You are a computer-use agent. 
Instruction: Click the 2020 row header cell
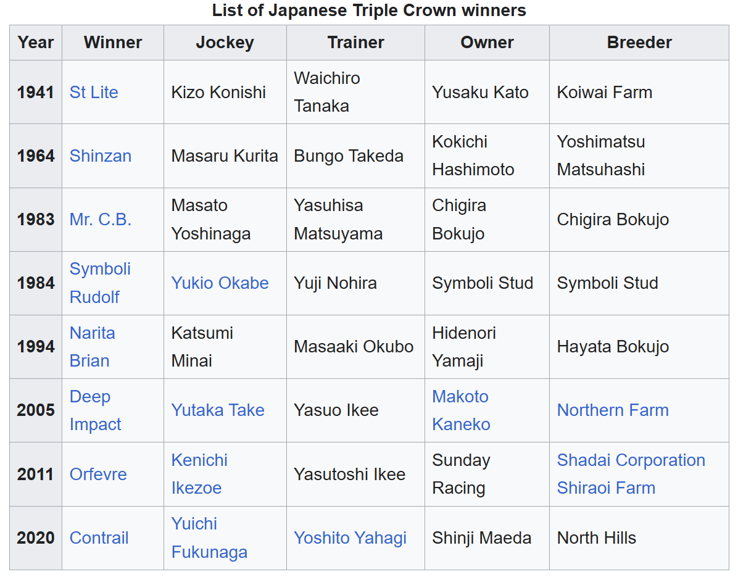point(36,538)
